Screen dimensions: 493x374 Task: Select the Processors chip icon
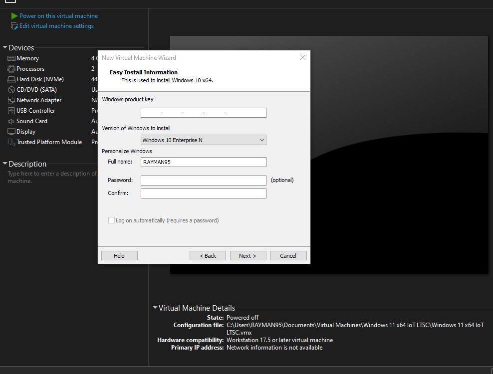click(11, 69)
